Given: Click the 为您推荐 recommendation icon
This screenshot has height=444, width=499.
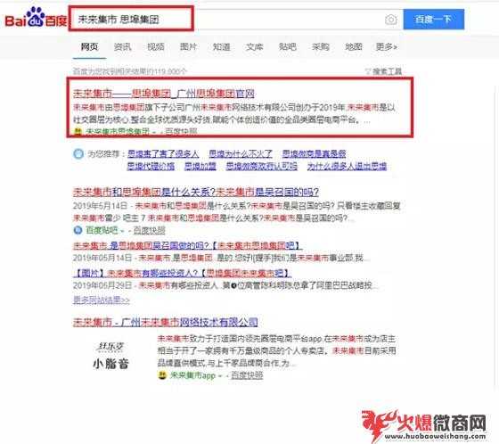Looking at the screenshot, I should click(x=78, y=154).
